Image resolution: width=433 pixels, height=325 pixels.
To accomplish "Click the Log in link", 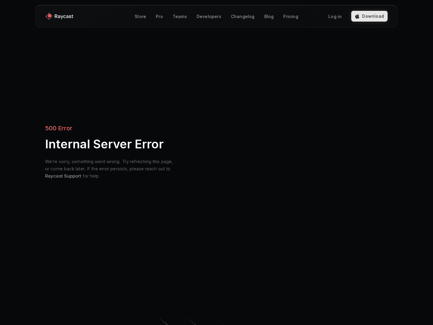I will tap(335, 17).
